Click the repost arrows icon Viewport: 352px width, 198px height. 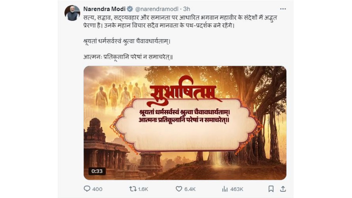tap(133, 189)
